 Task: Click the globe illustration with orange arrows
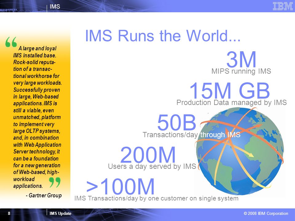coord(240,151)
